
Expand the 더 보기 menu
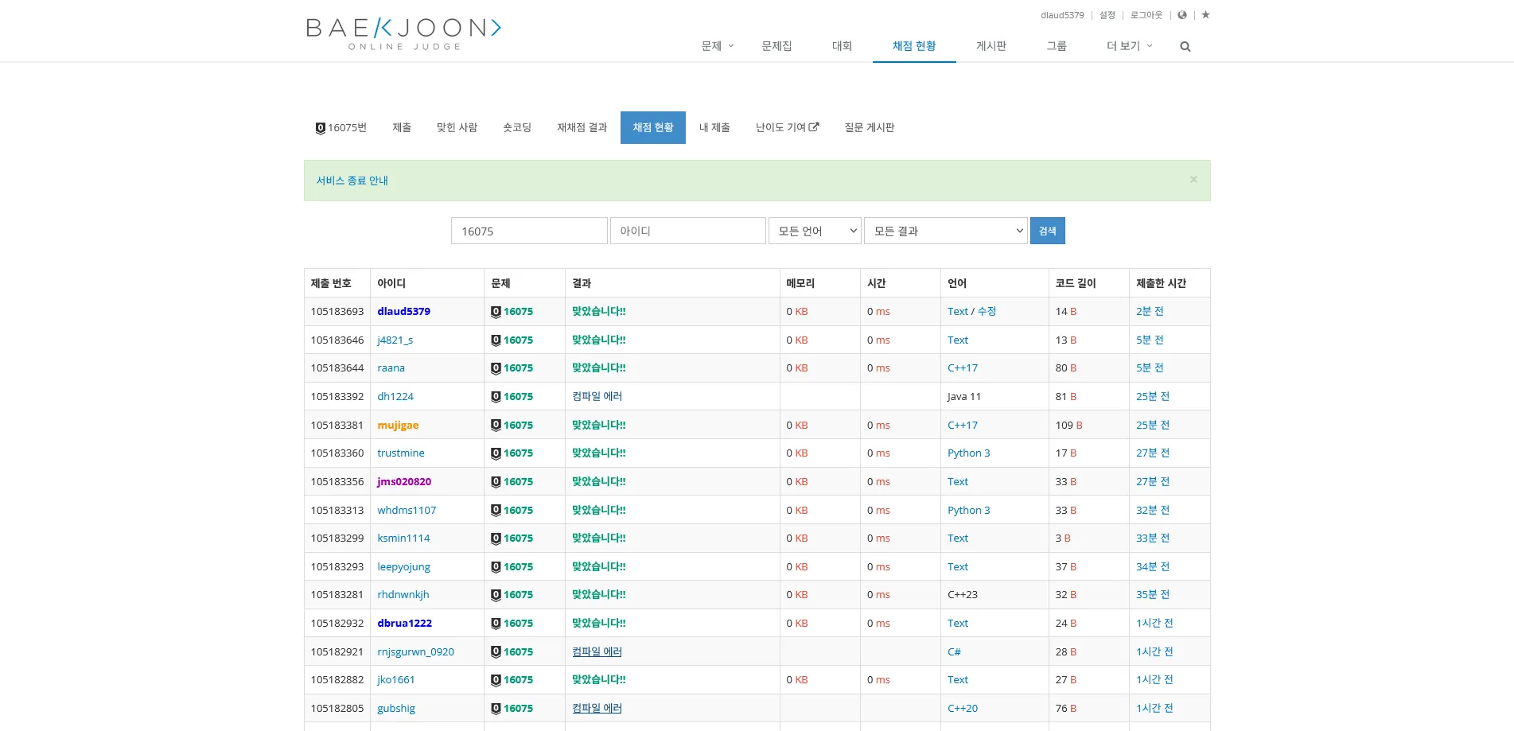coord(1129,46)
